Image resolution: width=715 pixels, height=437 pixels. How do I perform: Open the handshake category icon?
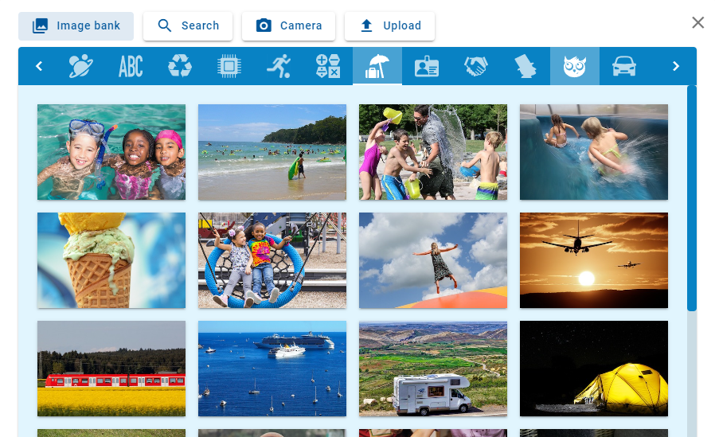476,66
